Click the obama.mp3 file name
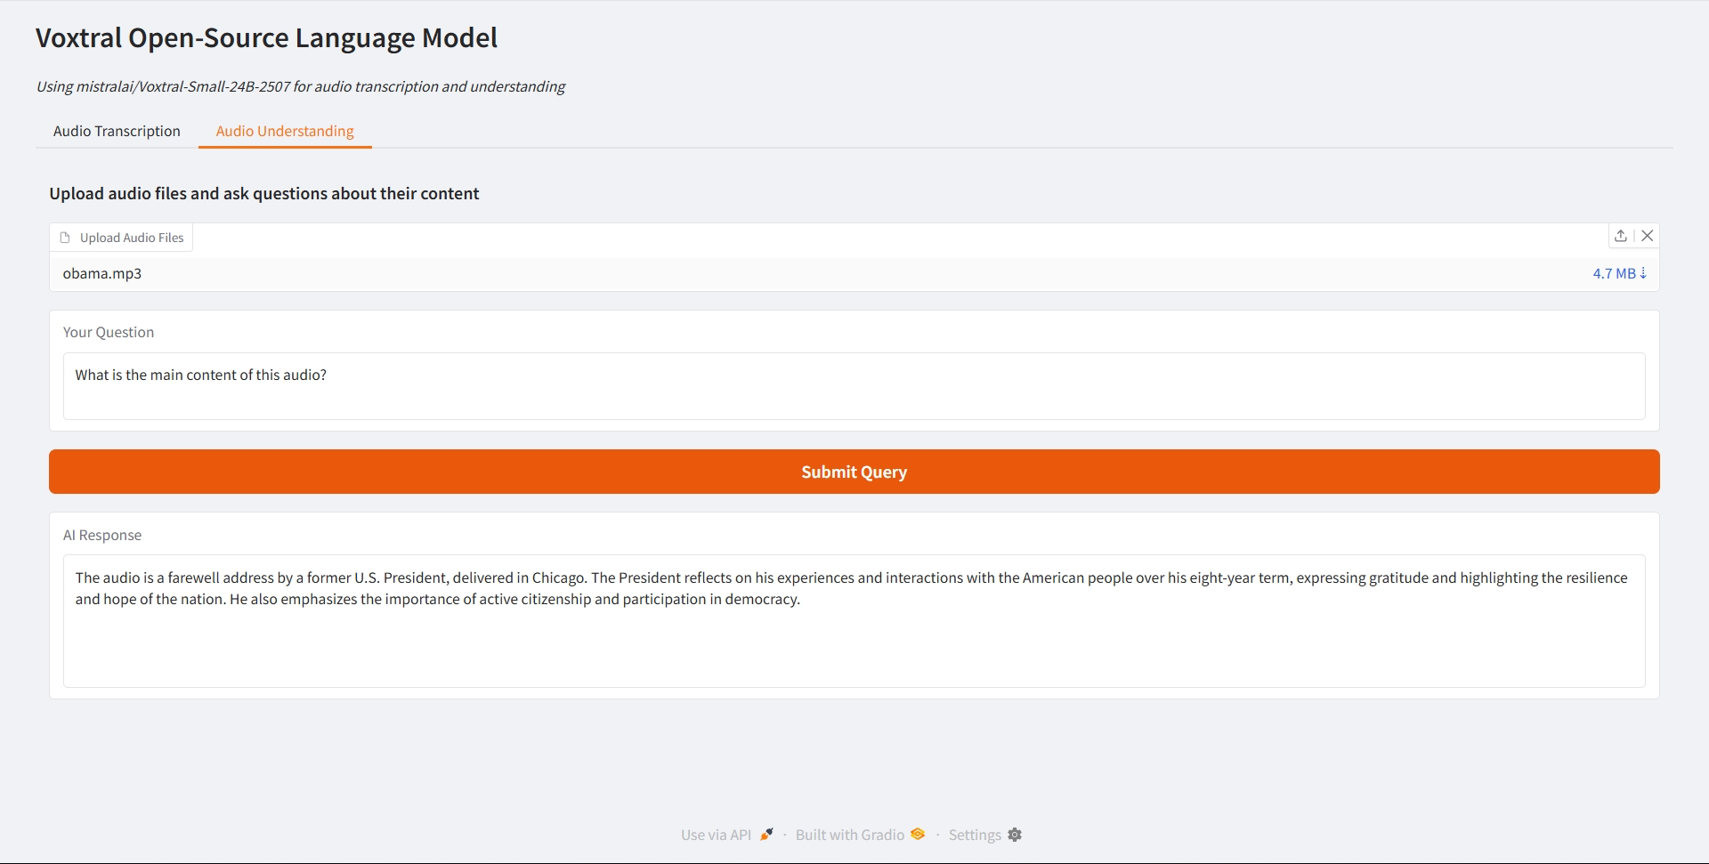 click(102, 273)
